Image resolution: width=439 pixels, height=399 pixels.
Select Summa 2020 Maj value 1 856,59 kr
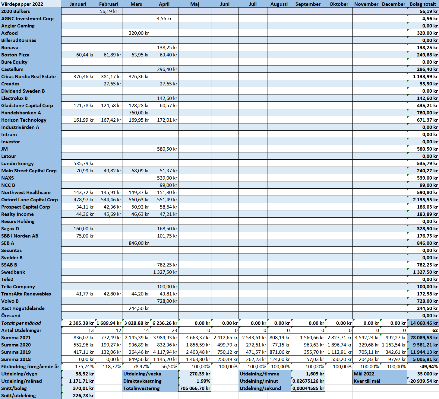coord(195,345)
